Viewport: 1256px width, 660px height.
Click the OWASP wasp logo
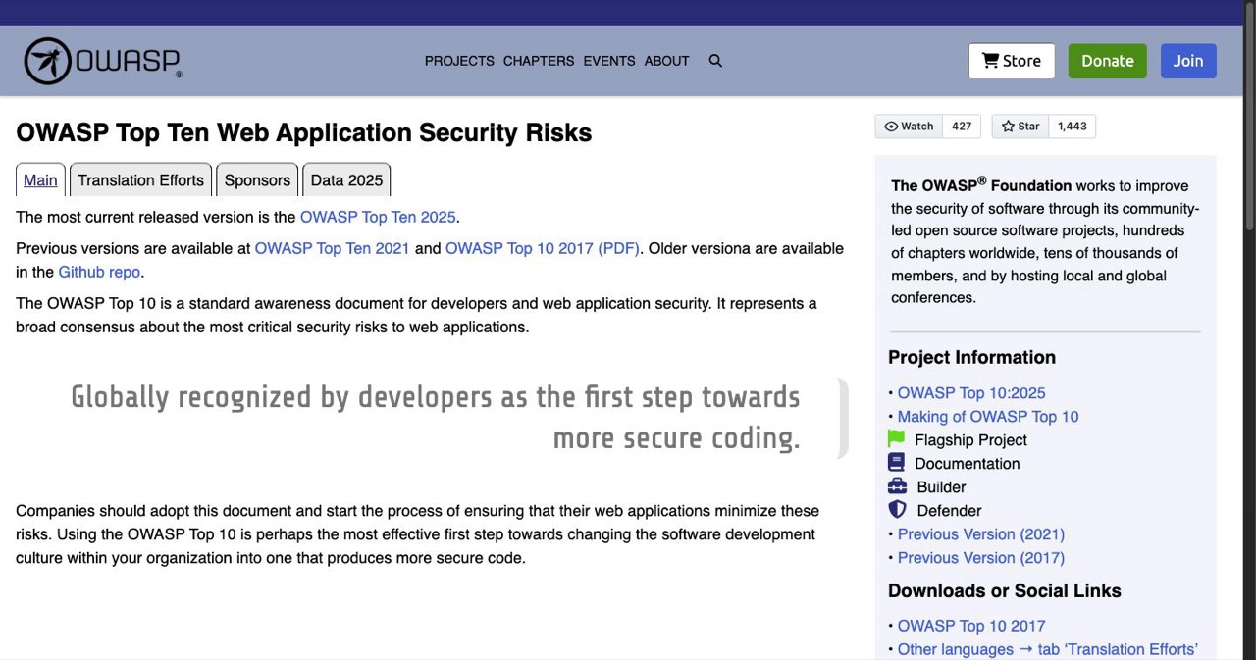pos(103,61)
